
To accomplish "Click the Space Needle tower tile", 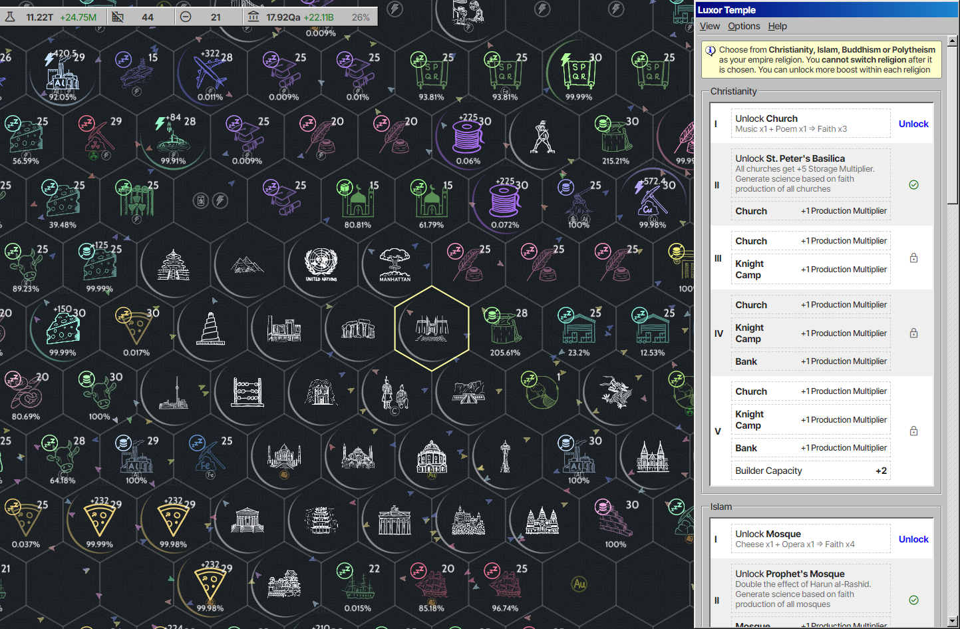I will pyautogui.click(x=506, y=456).
